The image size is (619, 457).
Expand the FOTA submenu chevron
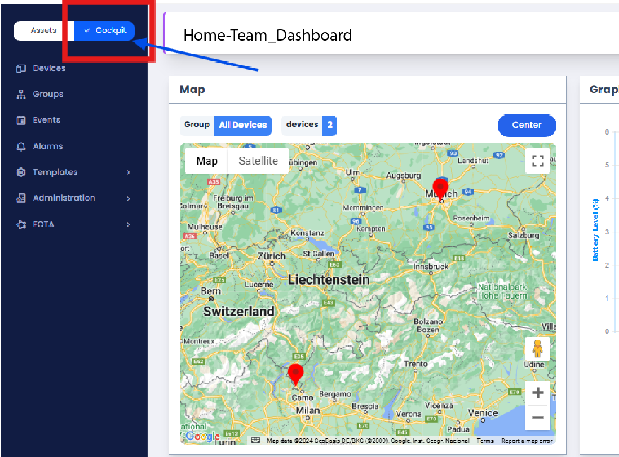coord(129,224)
